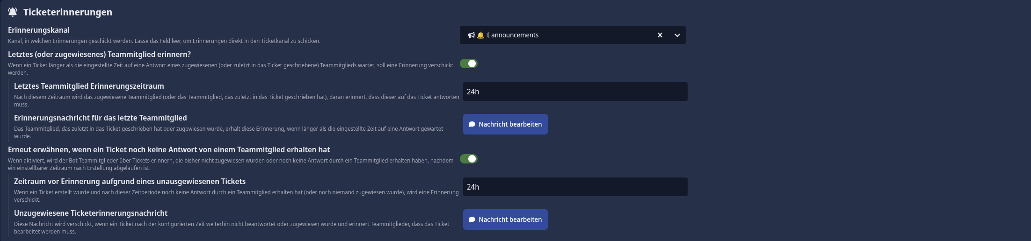Viewport: 1031px width, 241px height.
Task: Toggle off 'Erneut erwähnen' switch
Action: coord(468,159)
